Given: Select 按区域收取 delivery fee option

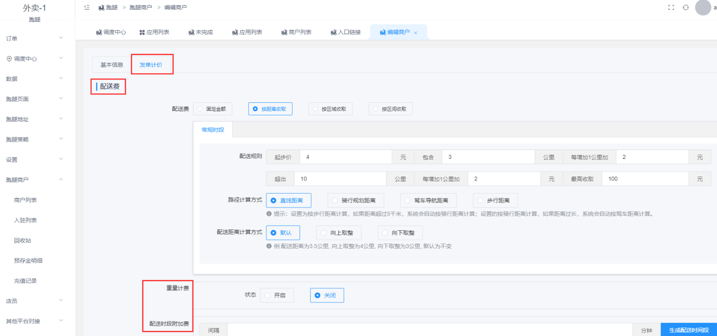Looking at the screenshot, I should [330, 109].
